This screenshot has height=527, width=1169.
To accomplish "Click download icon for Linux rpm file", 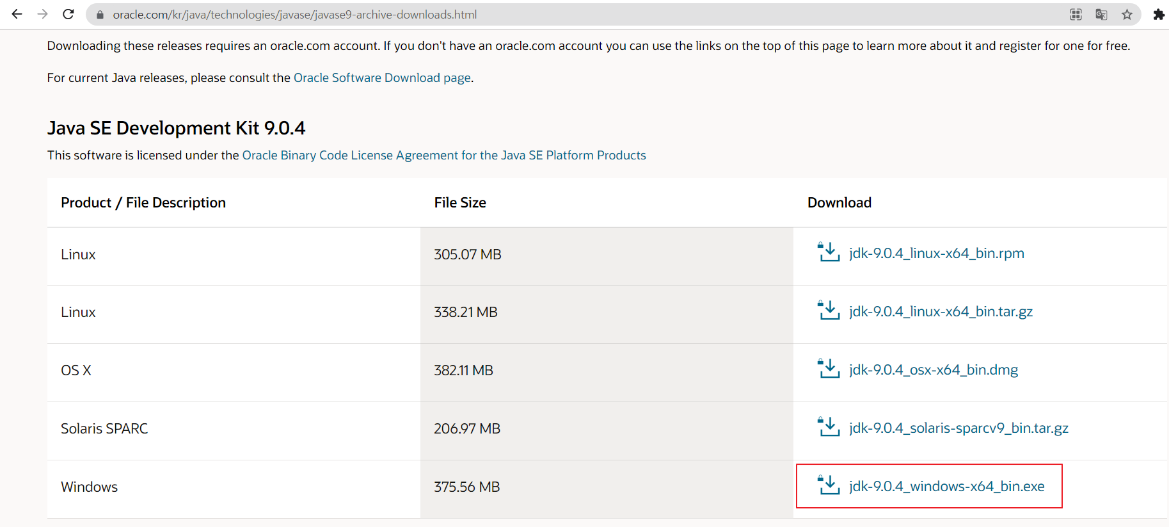I will (x=829, y=252).
